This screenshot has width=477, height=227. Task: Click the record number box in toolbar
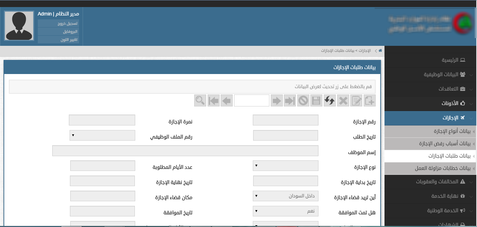pos(251,101)
